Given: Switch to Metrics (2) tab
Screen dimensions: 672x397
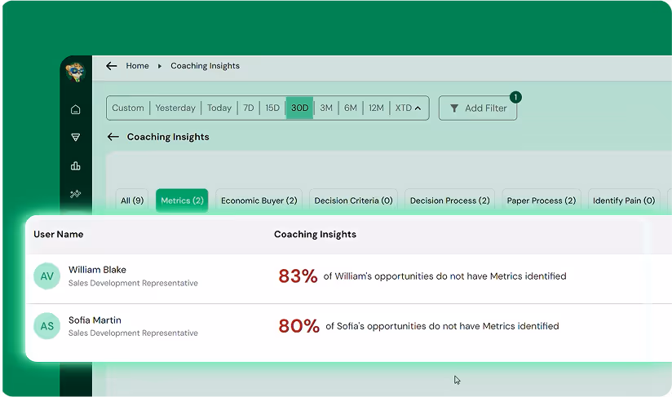Looking at the screenshot, I should click(x=182, y=201).
